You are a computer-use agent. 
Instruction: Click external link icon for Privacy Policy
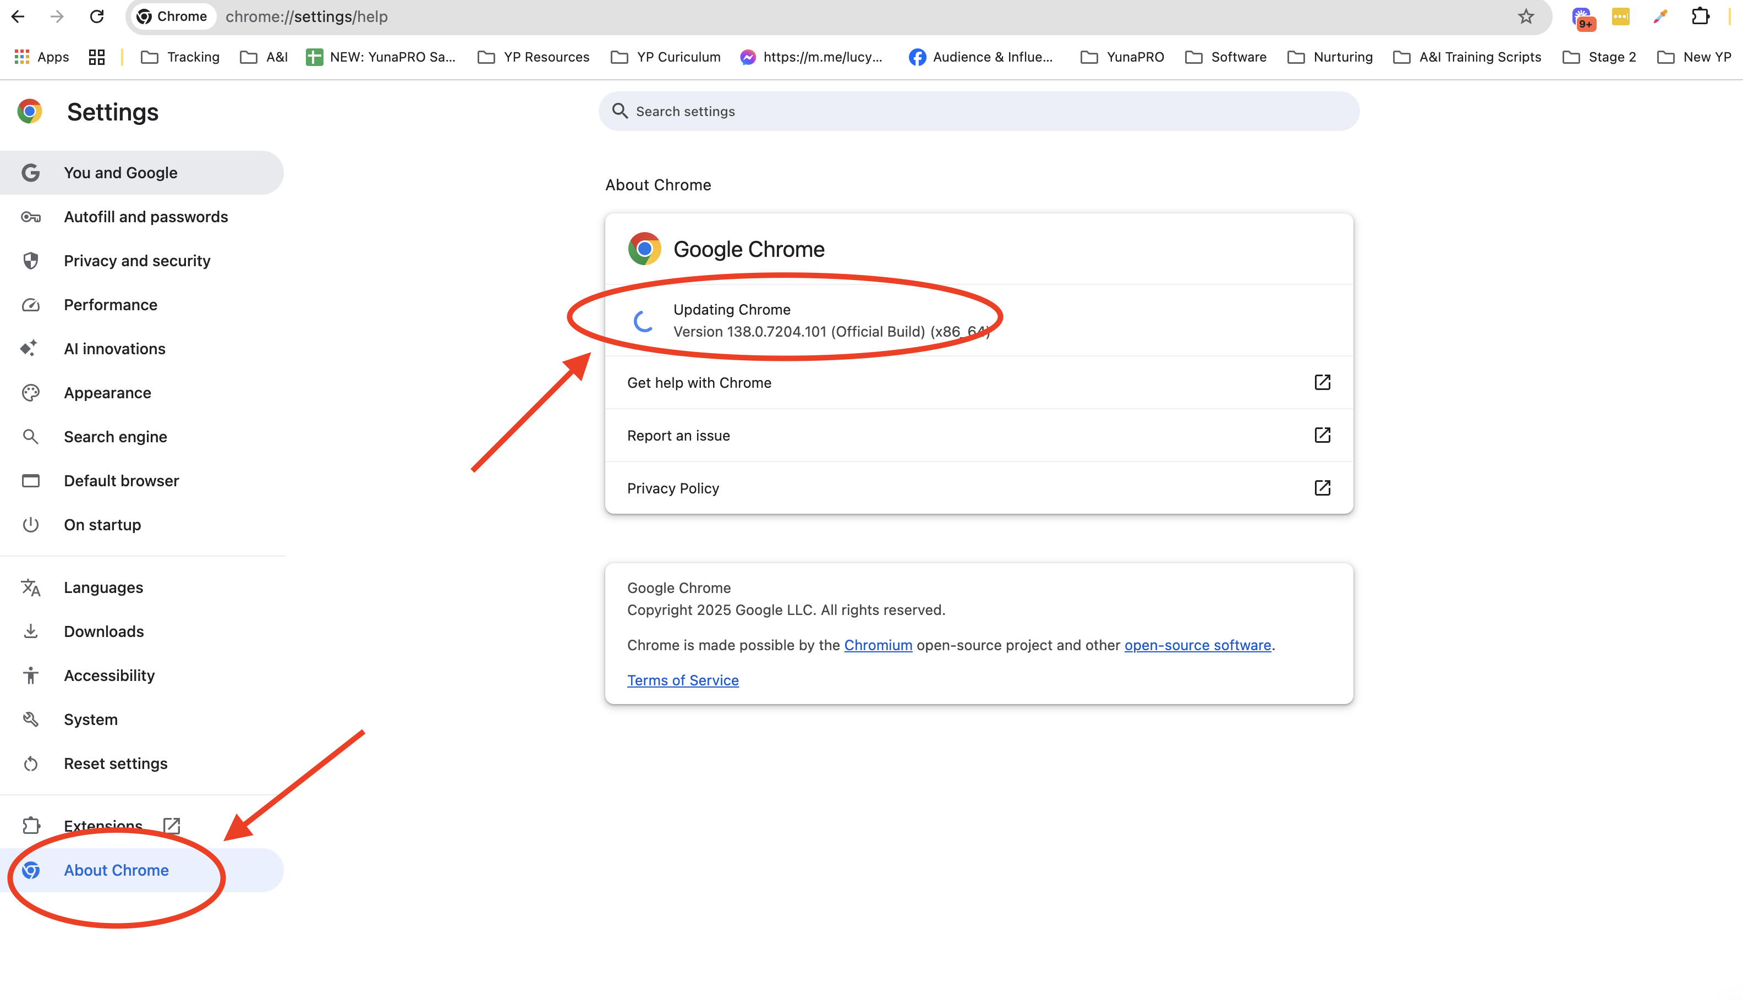point(1322,488)
